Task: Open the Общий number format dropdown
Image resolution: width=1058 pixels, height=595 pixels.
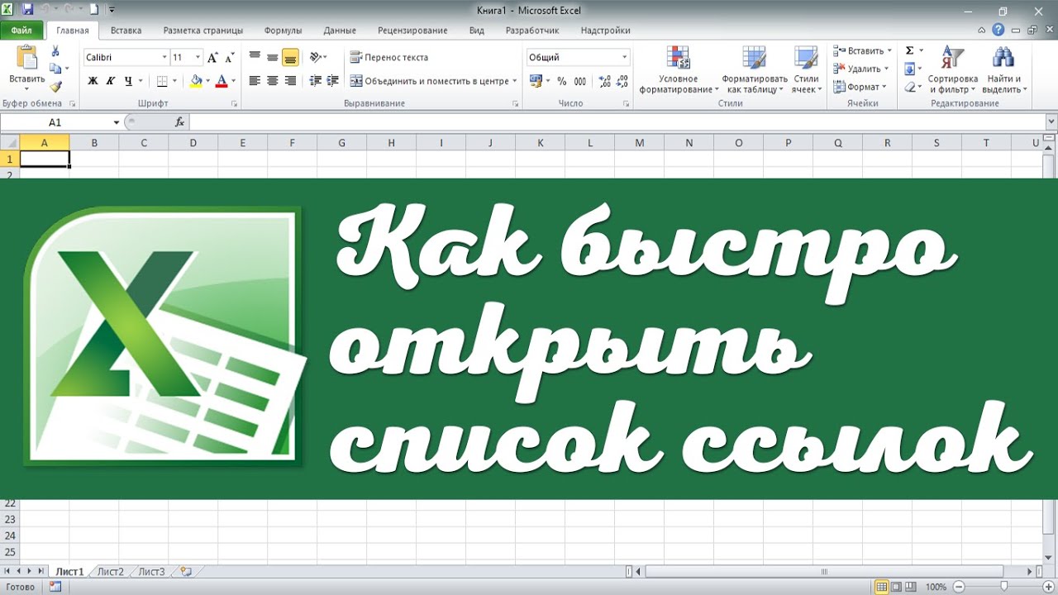Action: click(x=624, y=58)
